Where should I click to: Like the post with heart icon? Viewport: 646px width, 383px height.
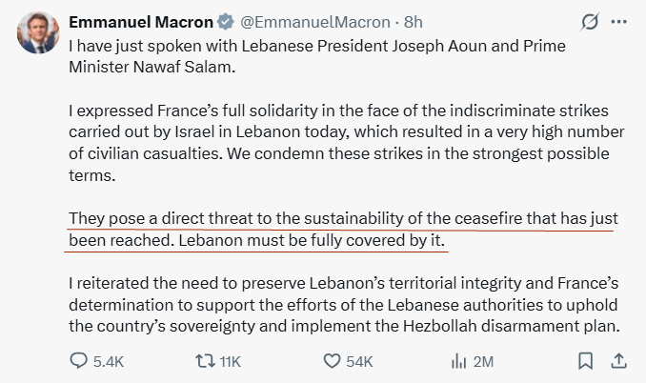pyautogui.click(x=332, y=360)
